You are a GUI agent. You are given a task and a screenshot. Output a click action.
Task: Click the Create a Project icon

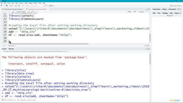point(7,6)
